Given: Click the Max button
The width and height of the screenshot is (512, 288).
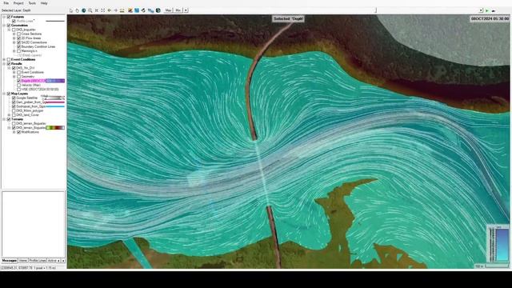Looking at the screenshot, I should [x=168, y=10].
